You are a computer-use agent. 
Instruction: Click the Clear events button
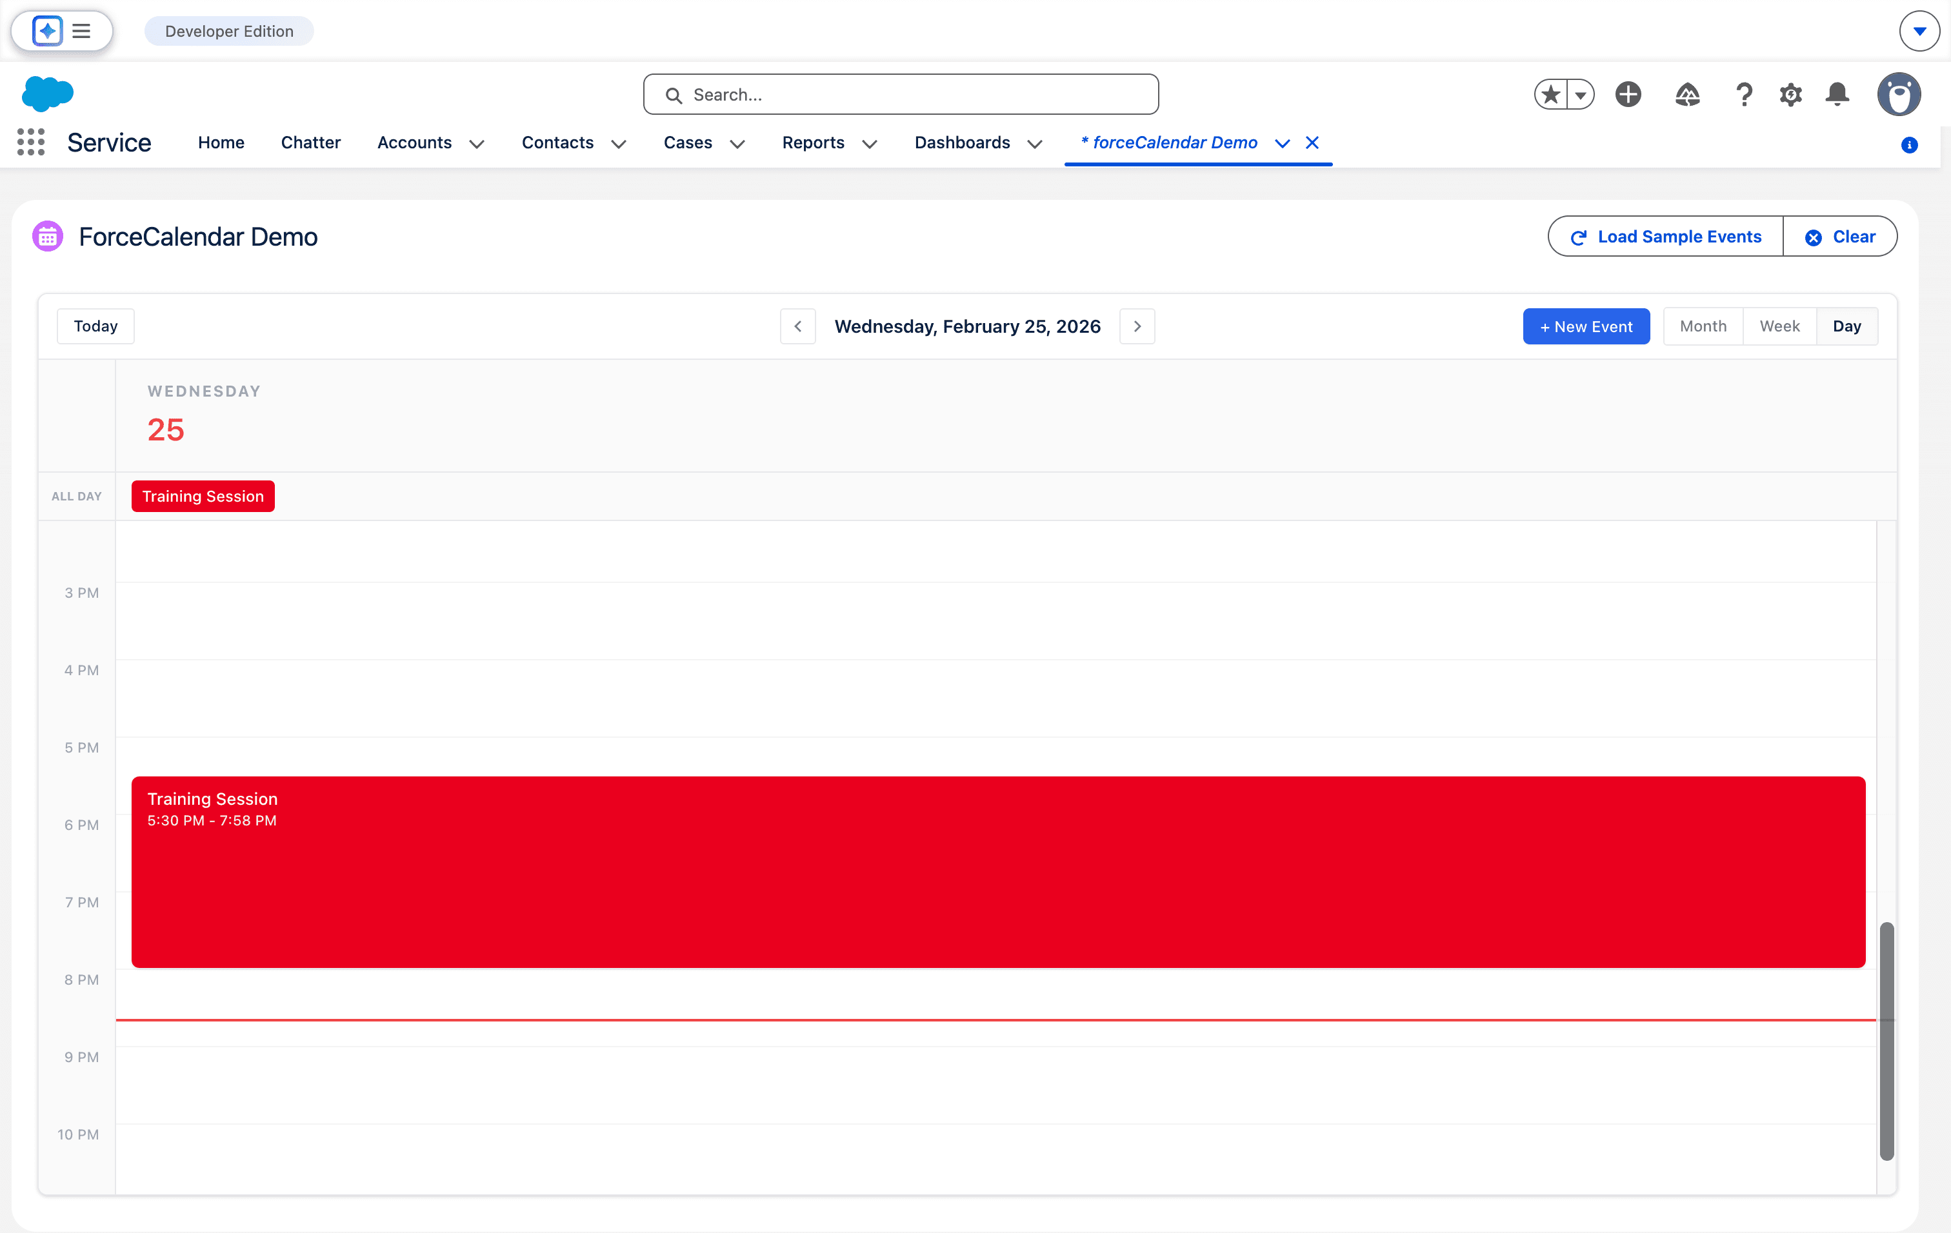point(1841,237)
